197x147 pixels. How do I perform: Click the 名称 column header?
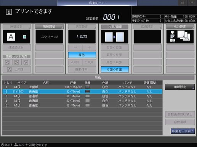click(x=46, y=83)
